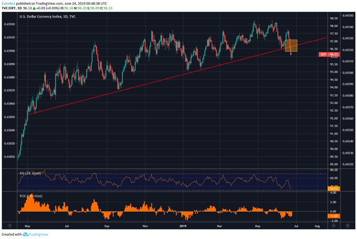Click the 4.00 ROC scale label

tap(333, 193)
